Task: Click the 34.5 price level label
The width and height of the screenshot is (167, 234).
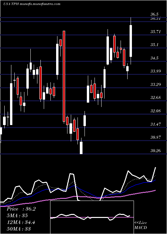Action: [x=154, y=58]
